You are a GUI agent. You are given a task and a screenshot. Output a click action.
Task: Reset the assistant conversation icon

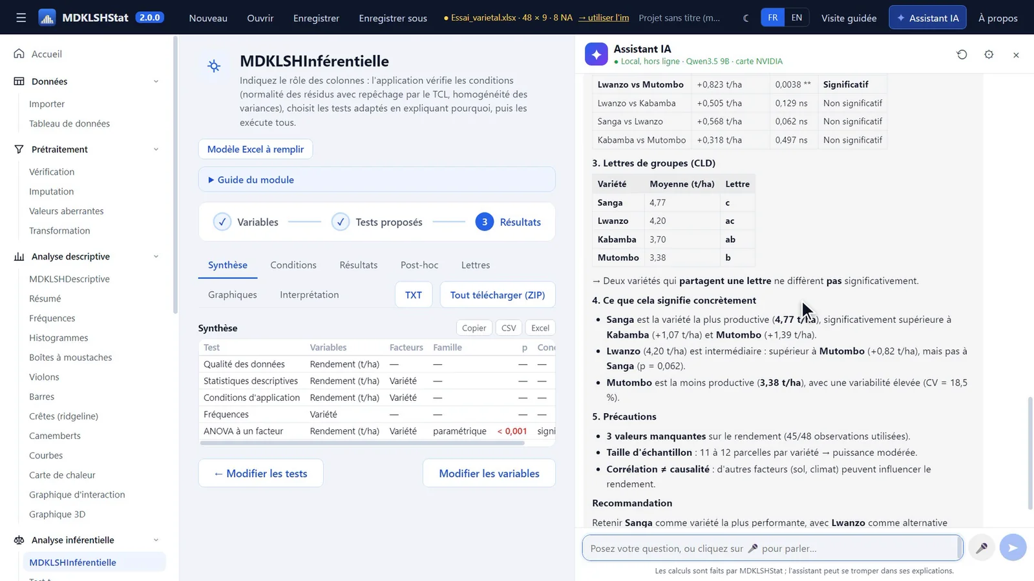click(x=962, y=55)
